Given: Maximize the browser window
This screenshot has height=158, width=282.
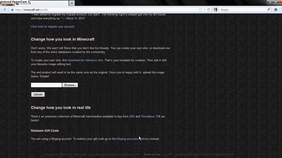Looking at the screenshot, I should coord(275,2).
